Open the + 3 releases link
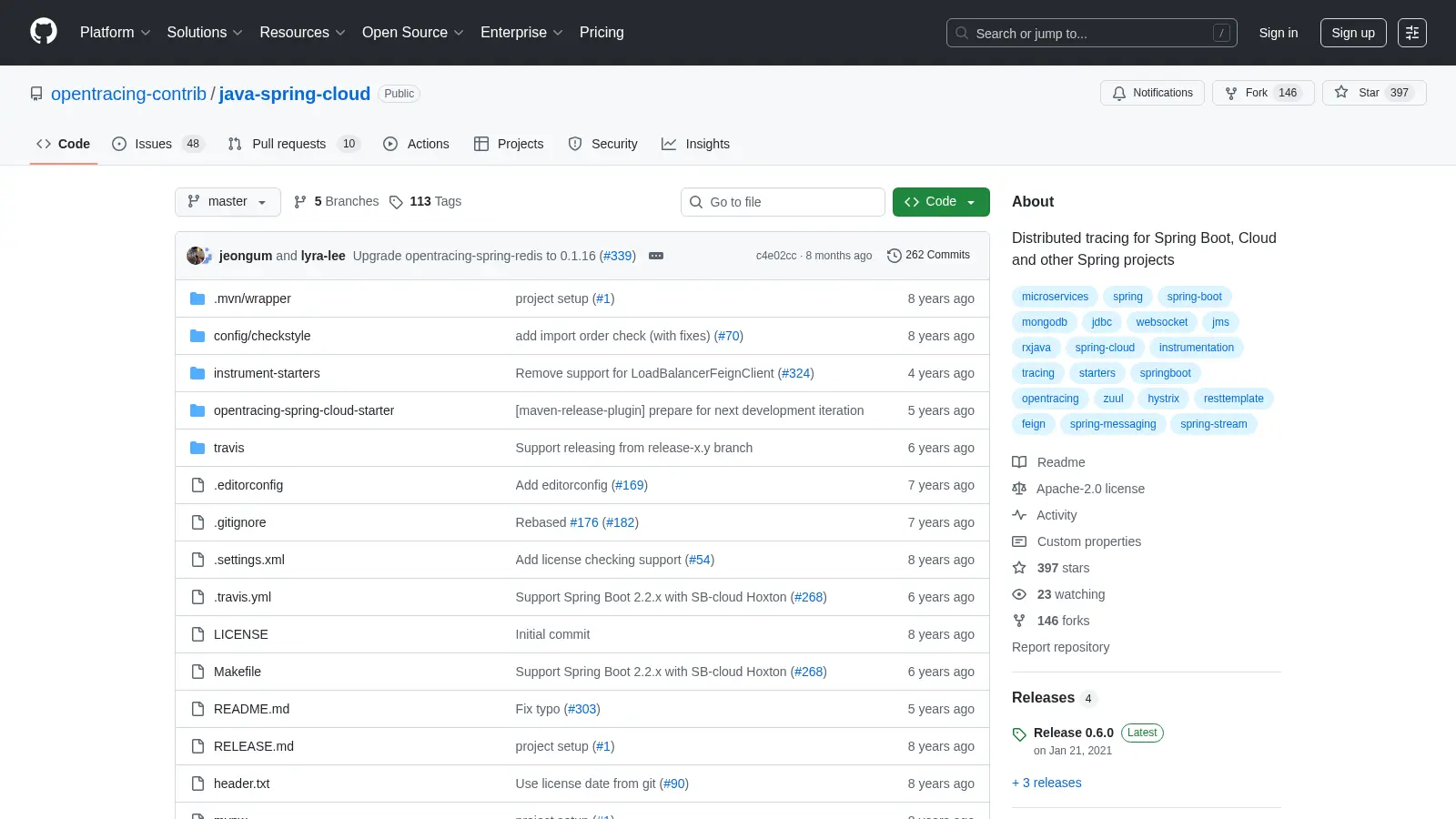The width and height of the screenshot is (1456, 819). (1046, 783)
